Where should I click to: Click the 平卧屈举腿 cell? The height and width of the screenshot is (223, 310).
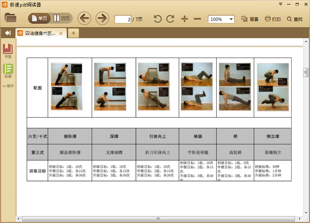click(x=198, y=153)
